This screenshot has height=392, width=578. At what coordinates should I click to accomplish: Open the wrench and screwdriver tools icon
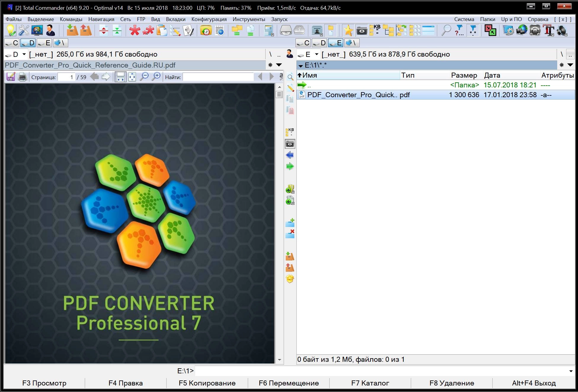pyautogui.click(x=24, y=31)
